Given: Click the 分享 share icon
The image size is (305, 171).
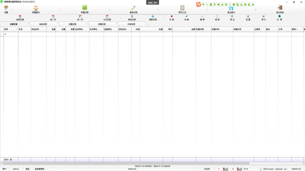Looking at the screenshot, I should point(279,16).
